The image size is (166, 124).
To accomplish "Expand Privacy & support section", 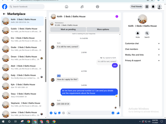I will pyautogui.click(x=142, y=61).
